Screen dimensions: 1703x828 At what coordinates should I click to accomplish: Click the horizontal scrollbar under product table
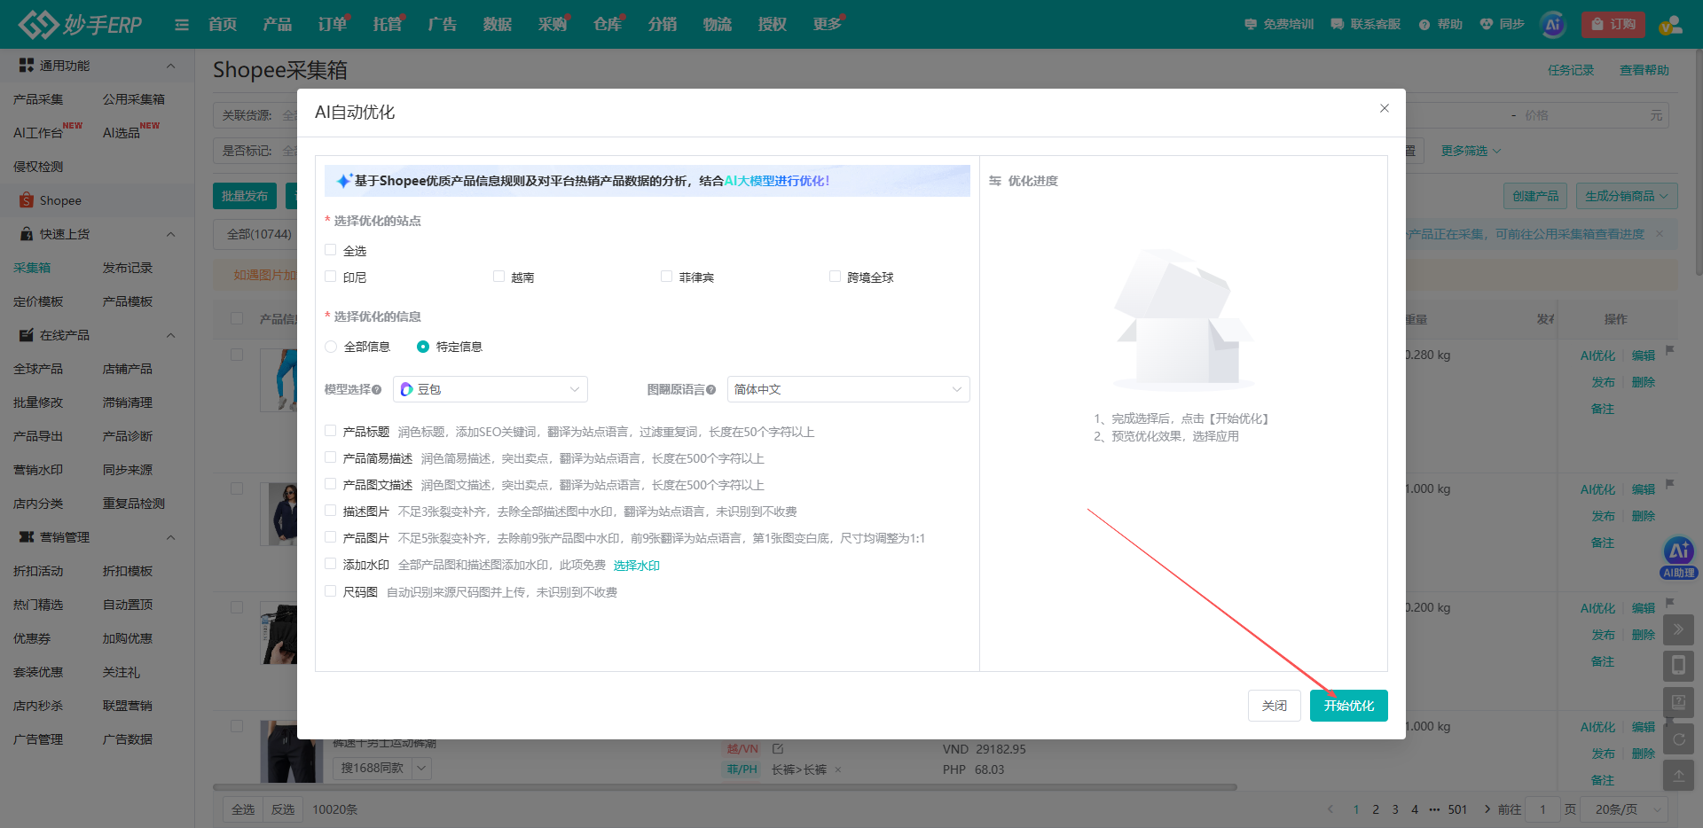(x=725, y=787)
